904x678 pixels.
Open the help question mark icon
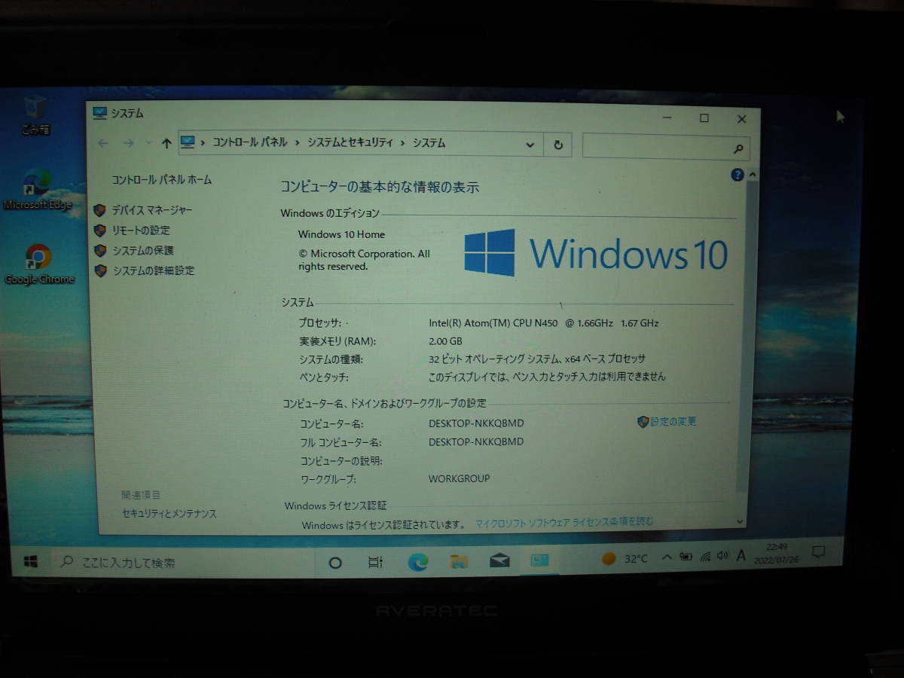click(x=738, y=175)
